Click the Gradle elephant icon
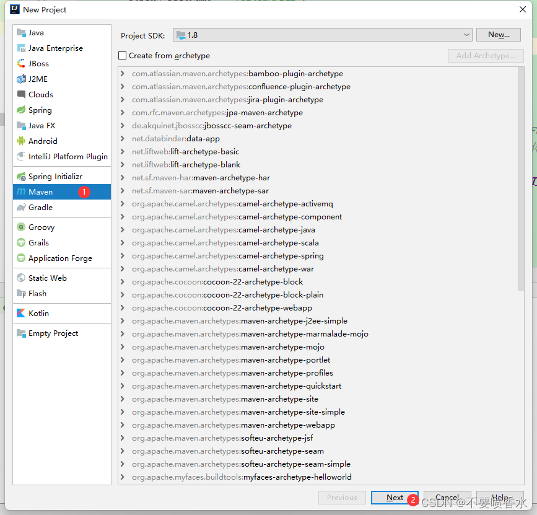537x515 pixels. pos(21,208)
